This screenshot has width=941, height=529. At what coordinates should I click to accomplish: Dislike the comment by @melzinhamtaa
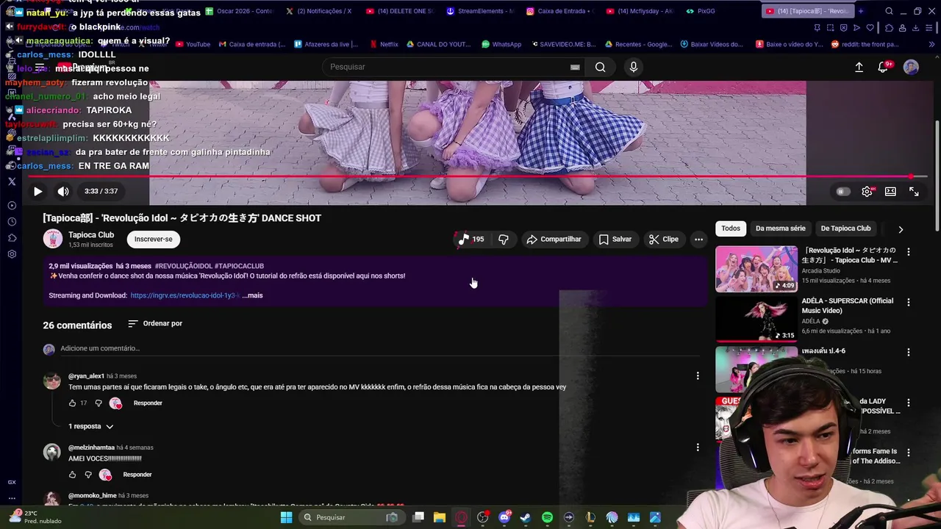[x=88, y=475]
